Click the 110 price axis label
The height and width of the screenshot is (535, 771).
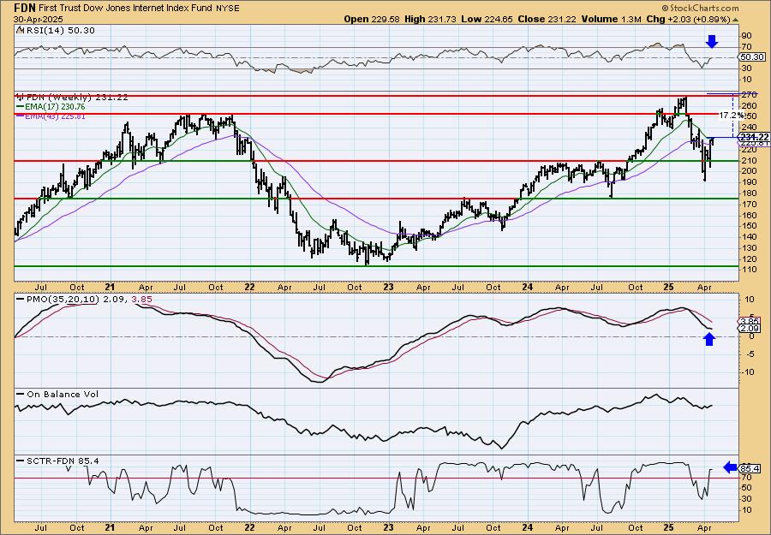(749, 270)
